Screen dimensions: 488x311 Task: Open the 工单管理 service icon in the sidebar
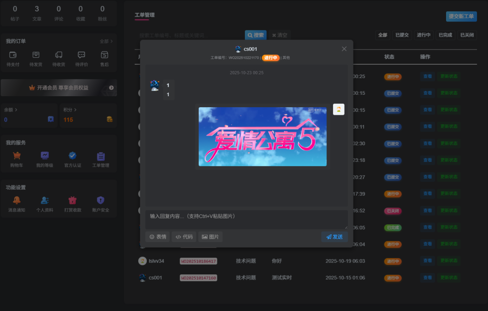click(x=101, y=156)
